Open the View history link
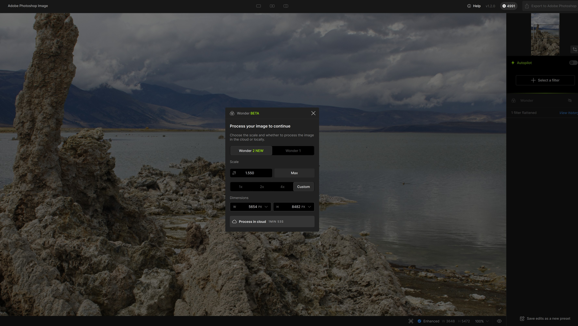This screenshot has width=578, height=326. (x=568, y=113)
